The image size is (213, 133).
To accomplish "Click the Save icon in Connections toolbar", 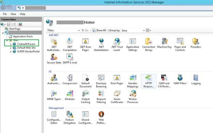I will point(9,24).
